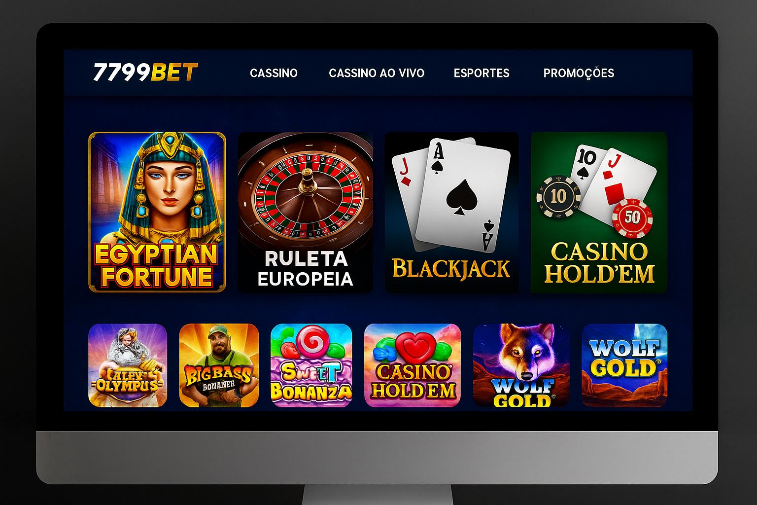The image size is (757, 505).
Task: Launch Wolf Gold with the wolf face
Action: [521, 365]
